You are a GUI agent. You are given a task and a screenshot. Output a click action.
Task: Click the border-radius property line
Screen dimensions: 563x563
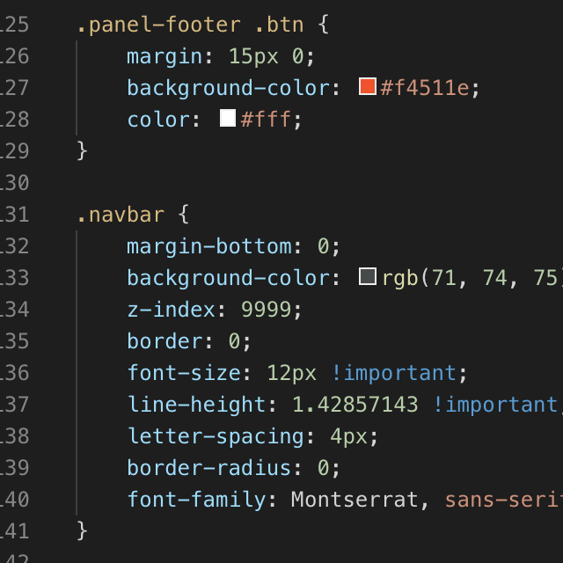(x=233, y=468)
